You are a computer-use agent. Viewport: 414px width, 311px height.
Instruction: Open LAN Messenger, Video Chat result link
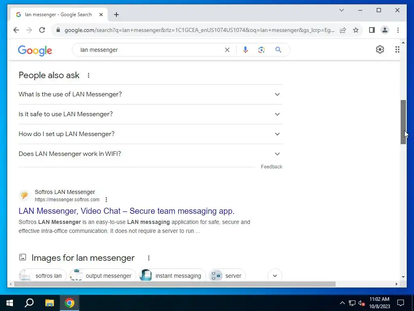127,211
